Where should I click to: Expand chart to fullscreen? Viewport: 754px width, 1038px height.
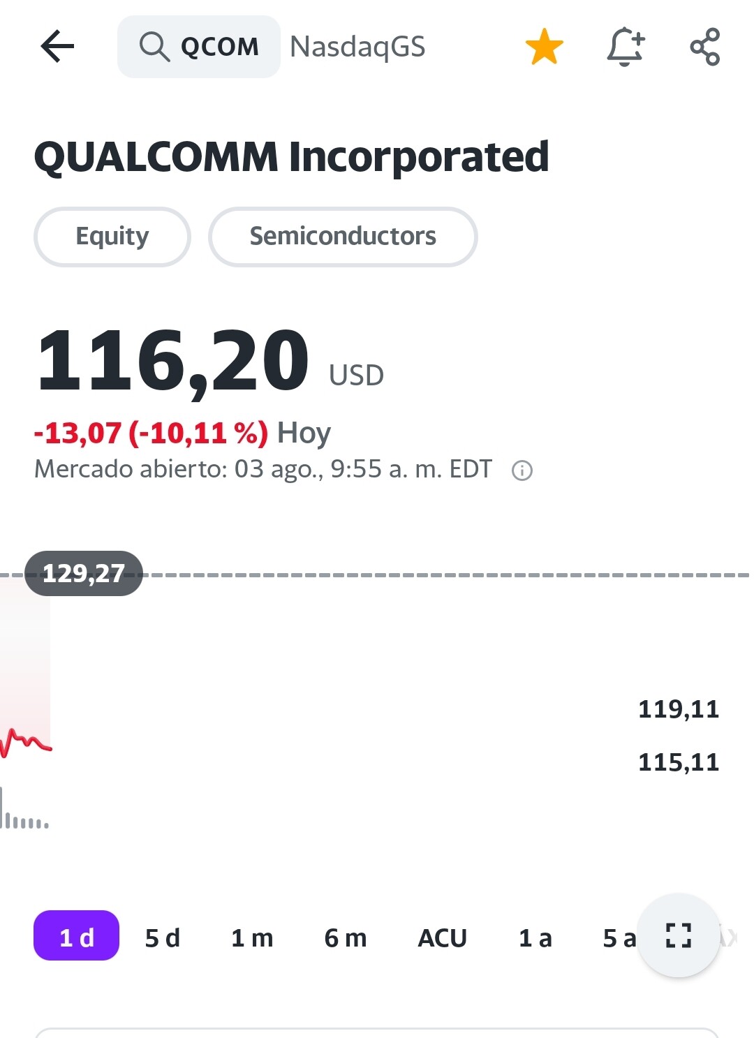(678, 935)
